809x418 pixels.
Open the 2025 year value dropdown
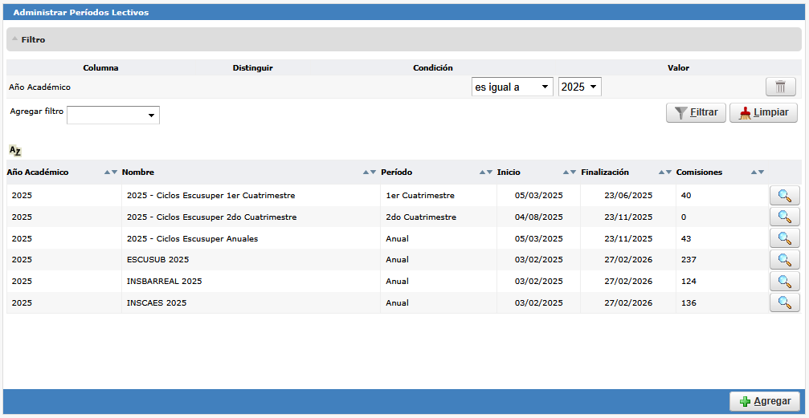[x=580, y=87]
